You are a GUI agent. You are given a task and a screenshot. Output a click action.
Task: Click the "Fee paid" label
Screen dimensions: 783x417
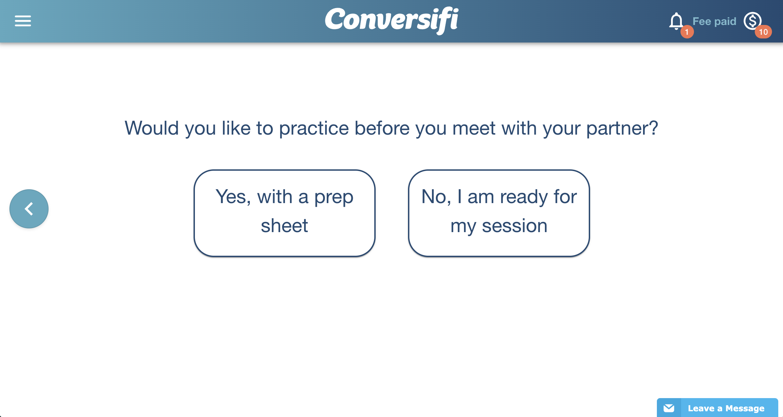[x=714, y=21]
